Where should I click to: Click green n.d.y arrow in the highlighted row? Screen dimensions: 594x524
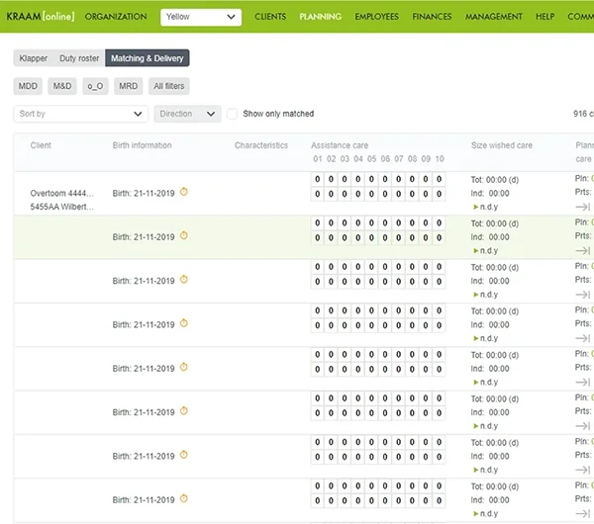point(475,251)
